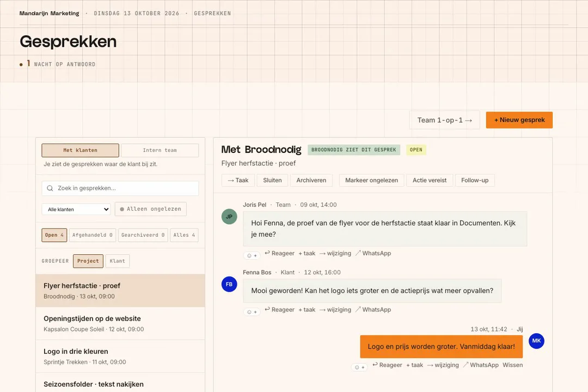Add emoji reaction to Joris Pel's message

252,255
